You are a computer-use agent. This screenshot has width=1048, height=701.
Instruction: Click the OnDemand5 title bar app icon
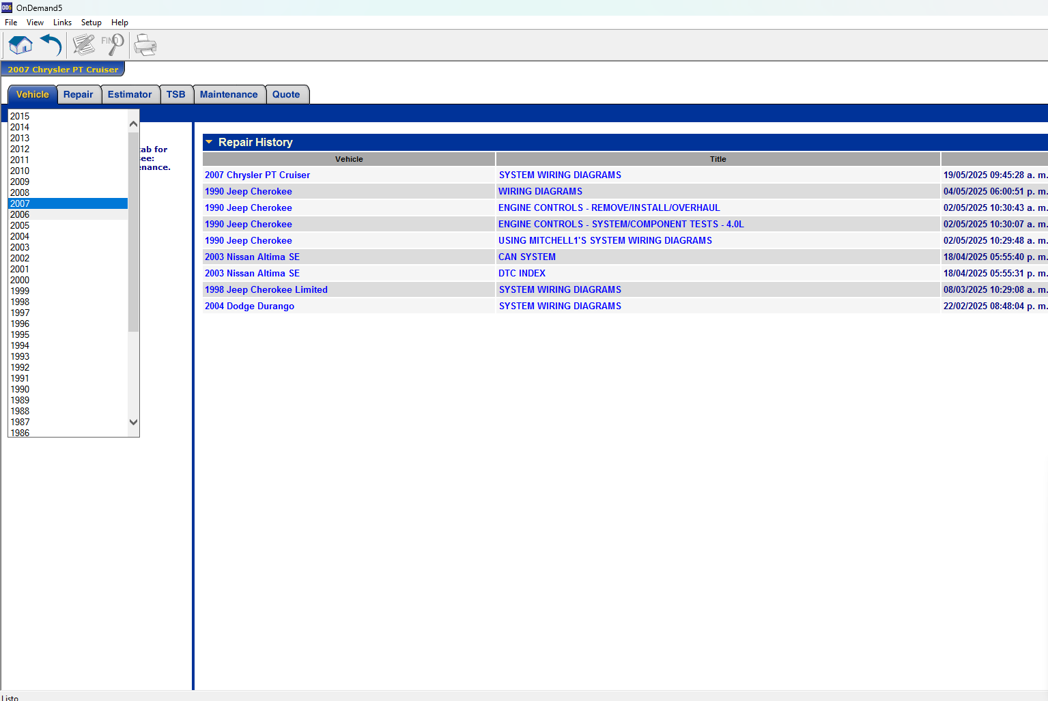pos(7,8)
